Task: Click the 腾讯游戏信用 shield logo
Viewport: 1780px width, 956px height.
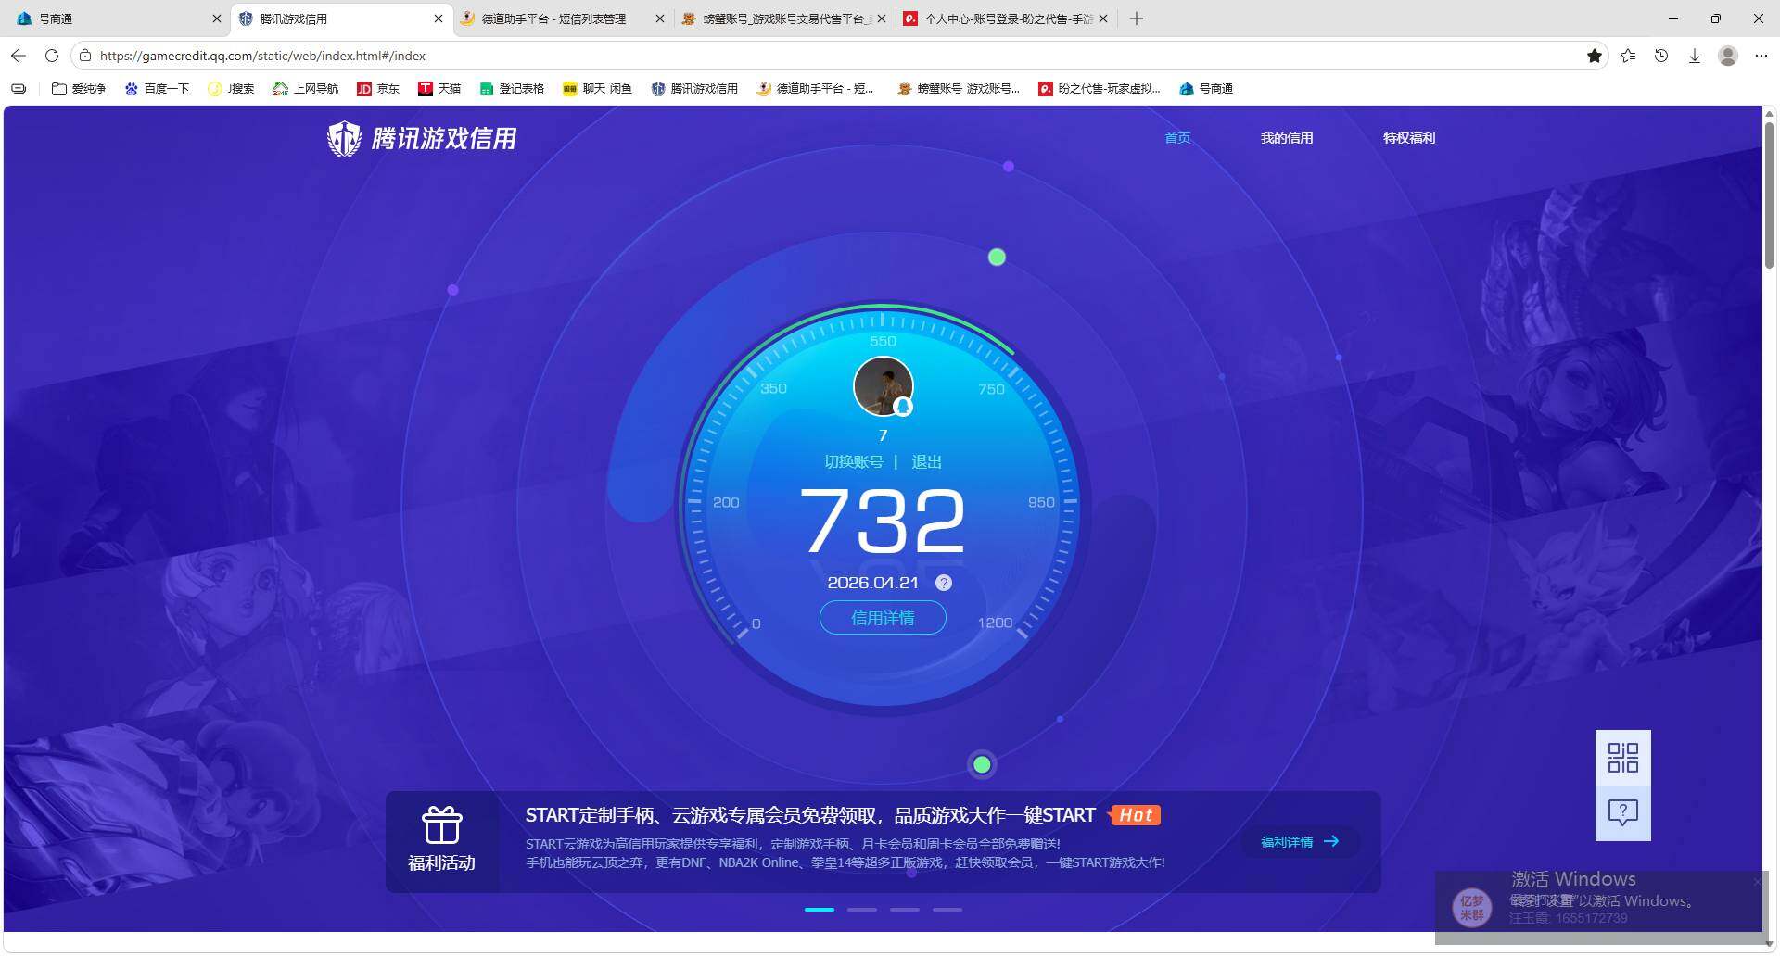Action: (344, 137)
